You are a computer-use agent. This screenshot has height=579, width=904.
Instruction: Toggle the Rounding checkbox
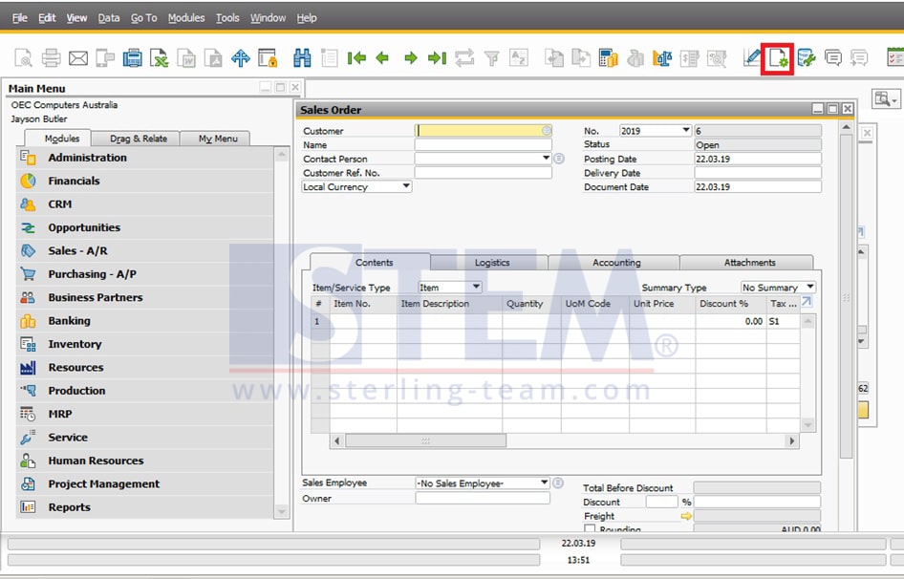coord(590,528)
